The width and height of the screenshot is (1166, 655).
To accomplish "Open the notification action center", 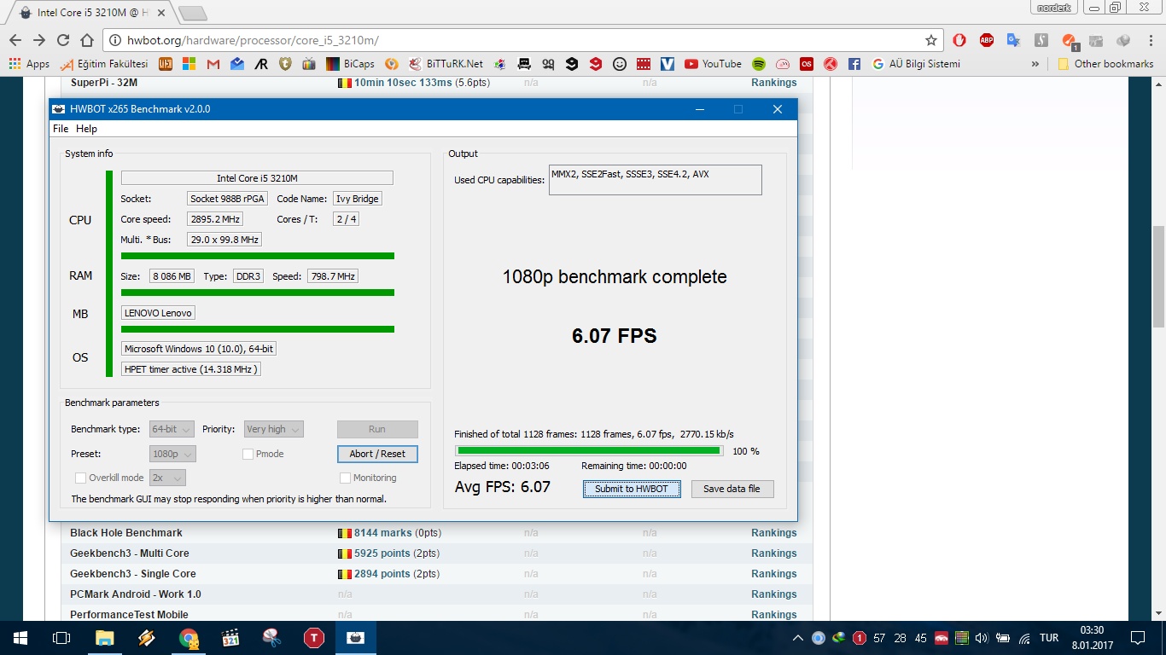I will [x=1138, y=638].
